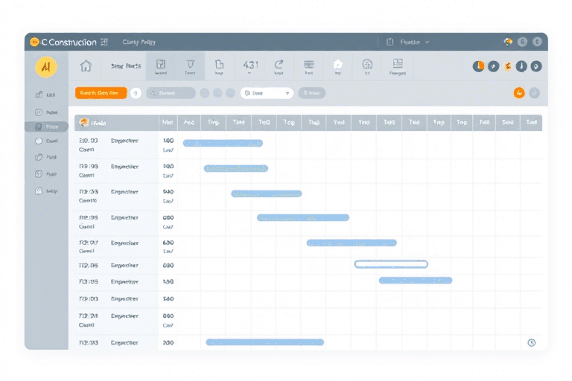Toggle the grey circle button at far right
Viewport: 572px width, 381px height.
(x=534, y=93)
